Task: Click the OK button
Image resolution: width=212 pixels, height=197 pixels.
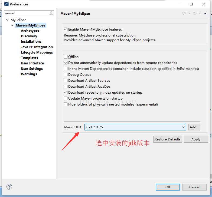Action: (x=168, y=187)
